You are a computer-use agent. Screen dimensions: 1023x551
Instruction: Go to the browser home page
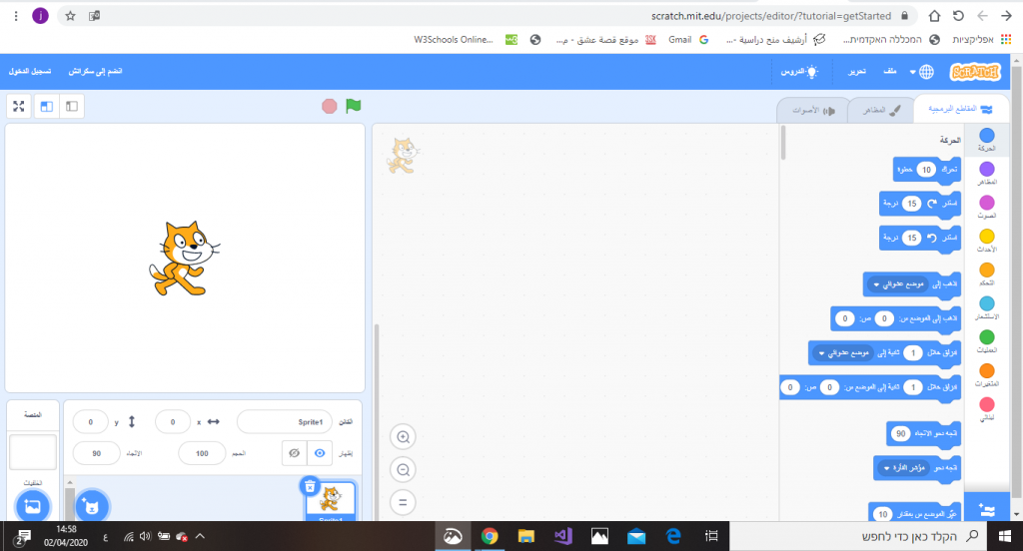[934, 16]
